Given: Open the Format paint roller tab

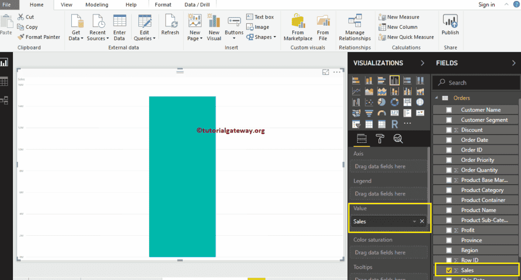Looking at the screenshot, I should [380, 138].
